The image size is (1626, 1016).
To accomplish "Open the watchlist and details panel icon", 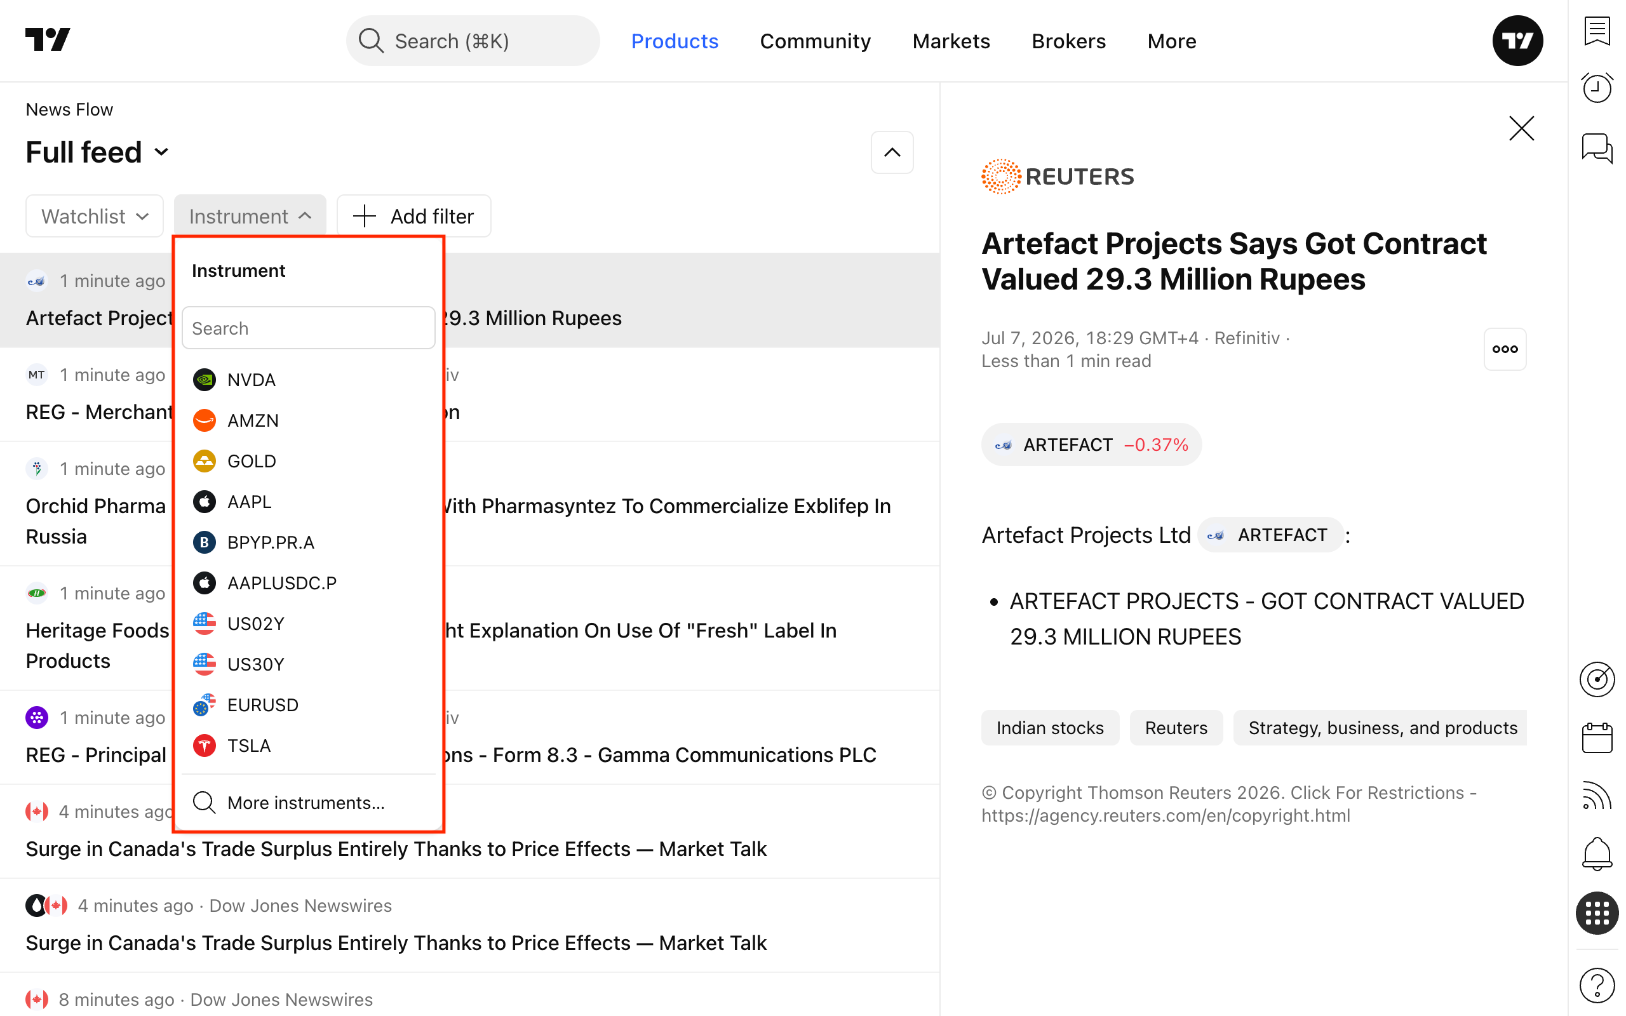I will [x=1596, y=31].
